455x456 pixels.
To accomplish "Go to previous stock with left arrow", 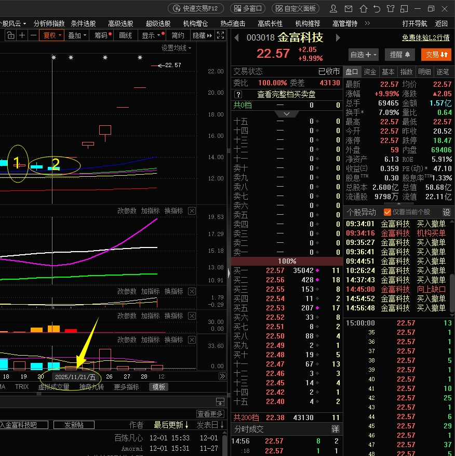I will click(236, 38).
